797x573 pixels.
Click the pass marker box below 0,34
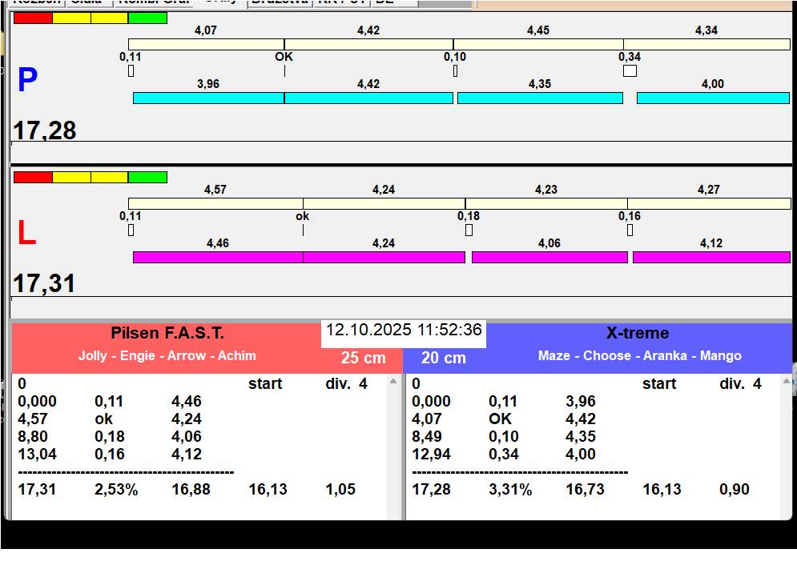(x=630, y=71)
